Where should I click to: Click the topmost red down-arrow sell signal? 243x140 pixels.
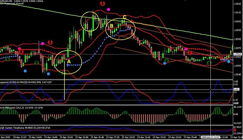point(102,3)
